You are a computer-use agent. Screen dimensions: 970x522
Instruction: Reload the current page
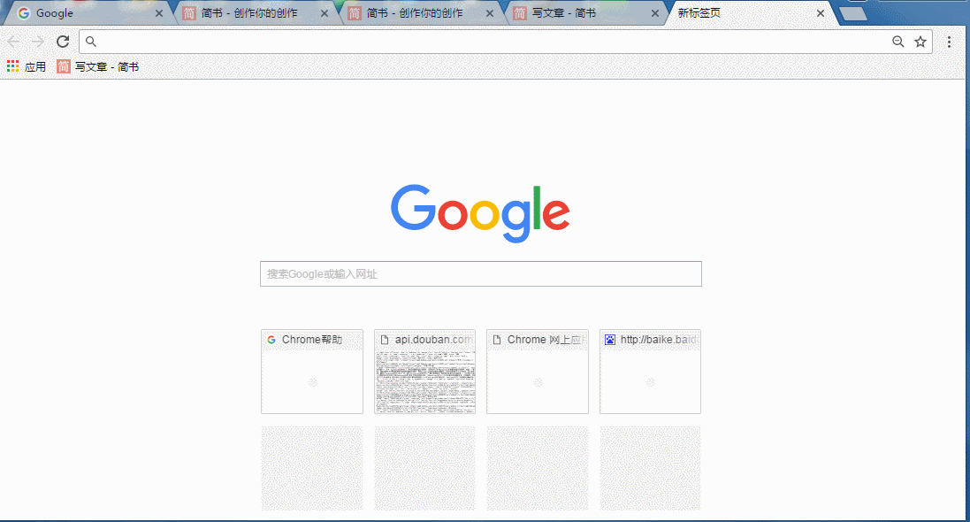click(63, 42)
